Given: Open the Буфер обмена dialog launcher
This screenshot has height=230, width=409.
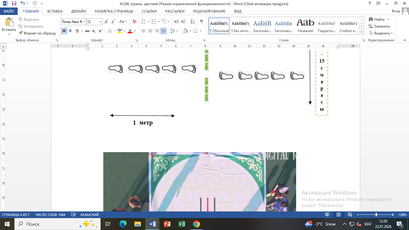Looking at the screenshot, I should (57, 40).
